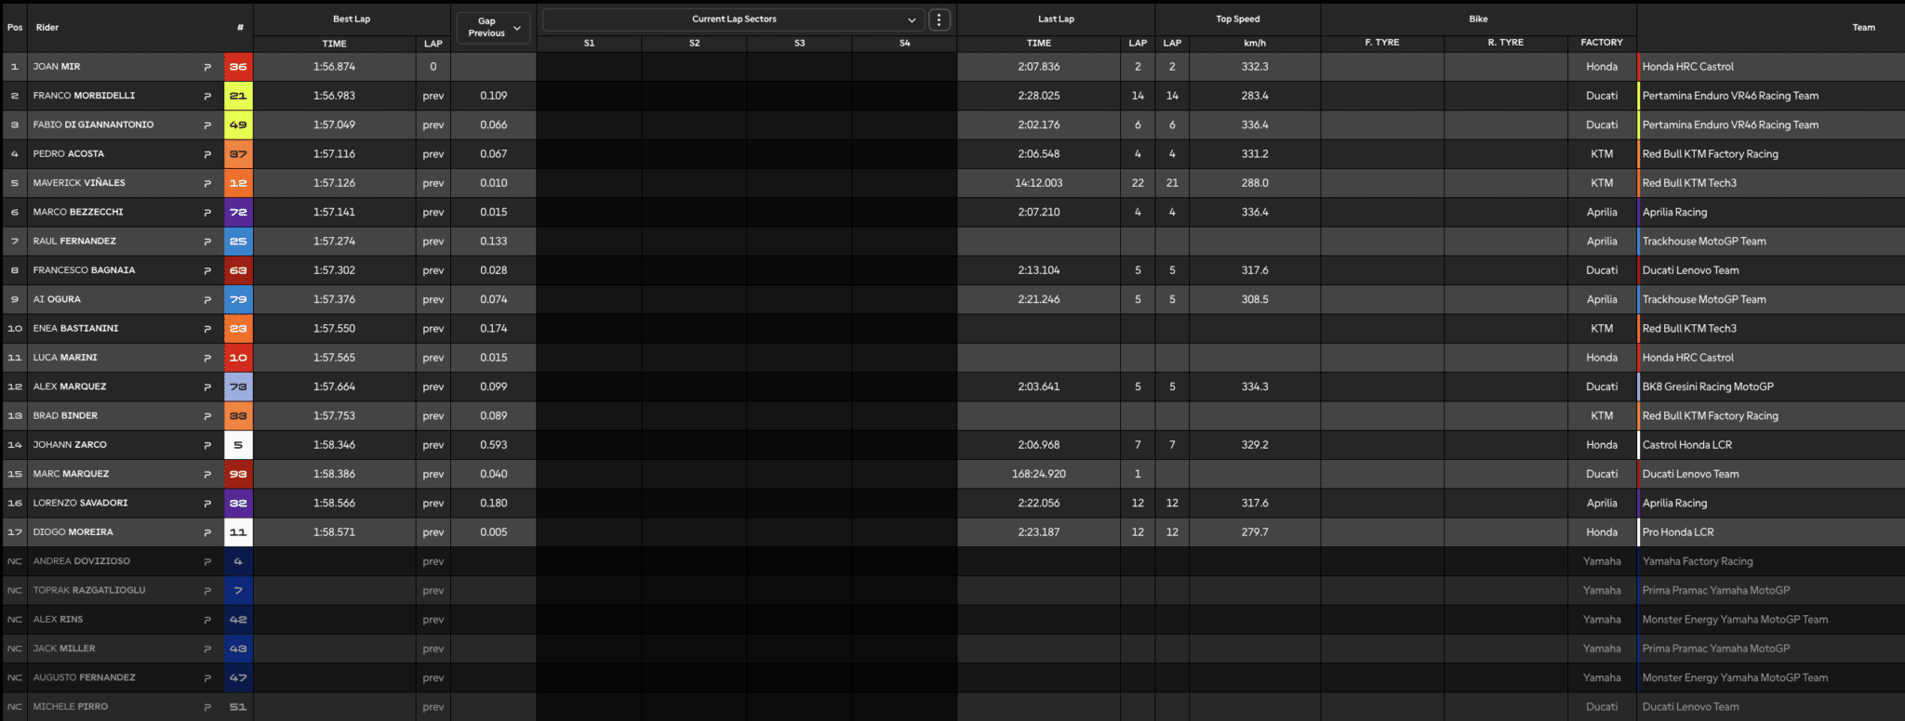Select rider name MARC MARQUEZ
Image resolution: width=1905 pixels, height=721 pixels.
pos(71,474)
